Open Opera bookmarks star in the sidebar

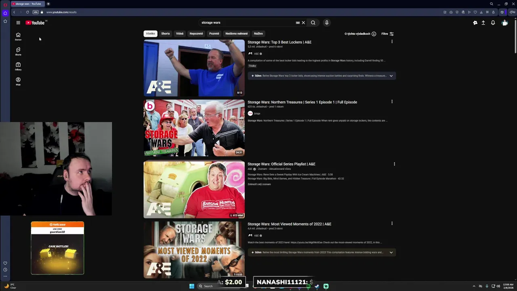[x=5, y=21]
